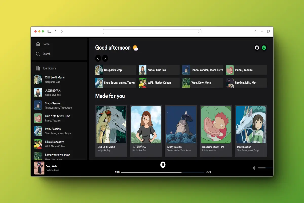Play the Tenno, xander, Team Astro tile
This screenshot has height=203, width=304.
click(203, 70)
